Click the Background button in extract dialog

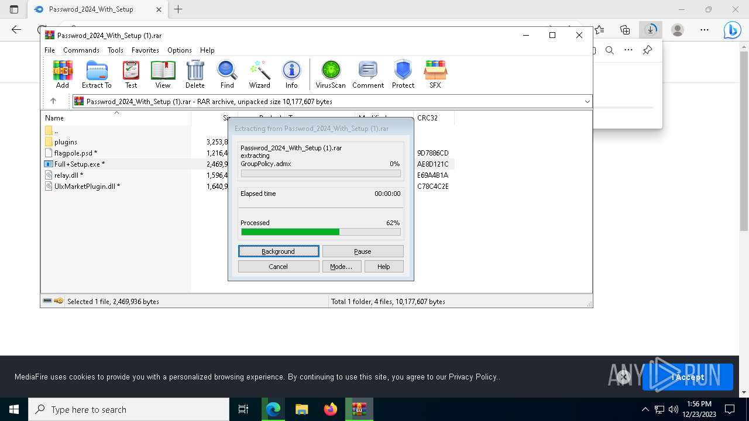(x=279, y=251)
